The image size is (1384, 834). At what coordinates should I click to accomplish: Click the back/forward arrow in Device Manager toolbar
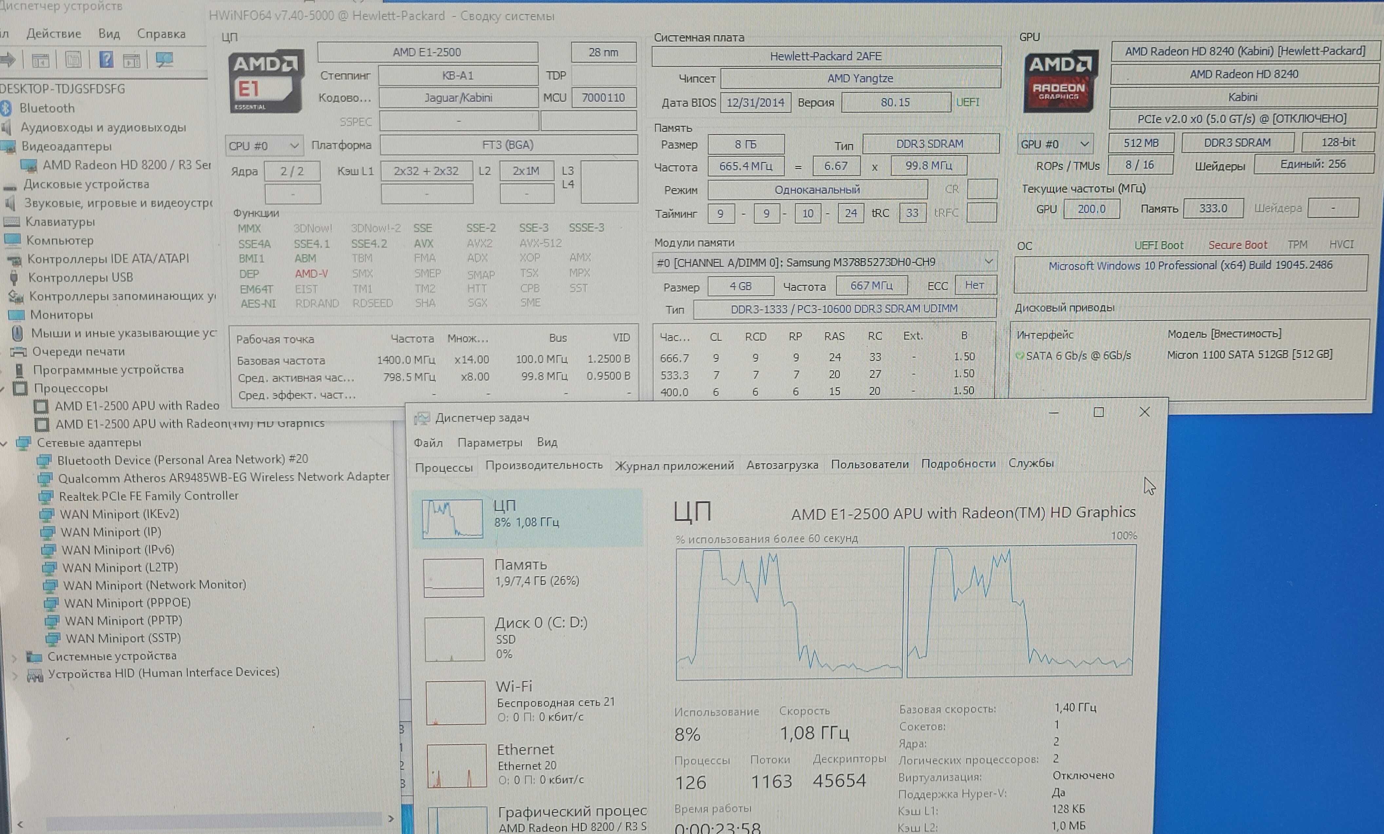tap(8, 60)
